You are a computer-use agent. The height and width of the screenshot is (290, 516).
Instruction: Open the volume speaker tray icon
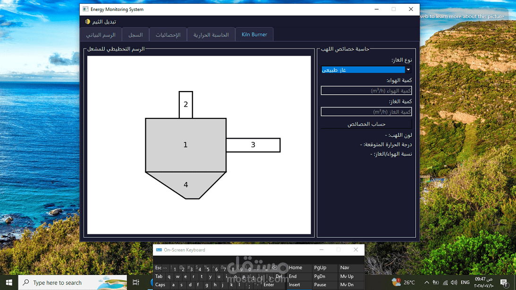(454, 282)
